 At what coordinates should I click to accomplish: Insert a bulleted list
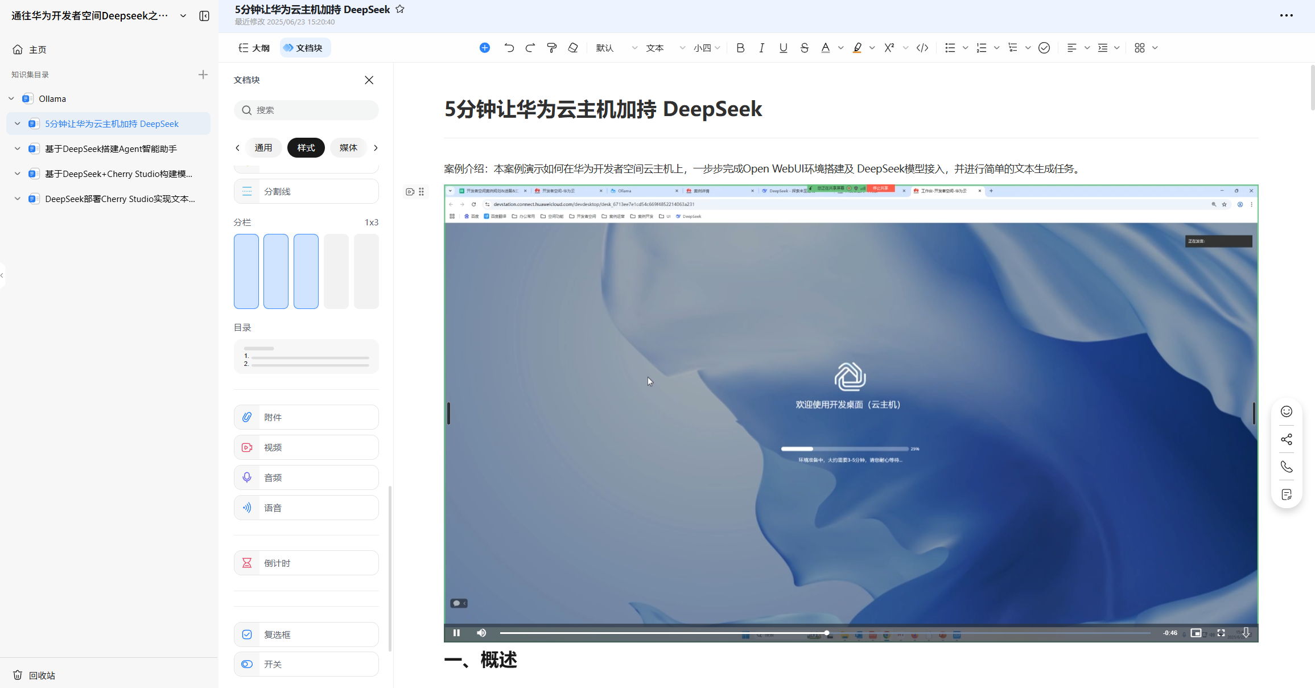(x=950, y=48)
